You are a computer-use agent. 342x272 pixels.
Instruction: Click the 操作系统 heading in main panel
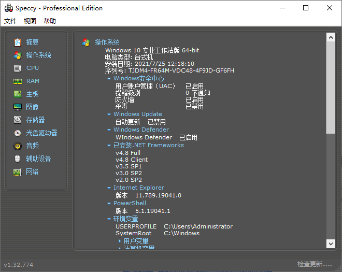click(x=107, y=42)
